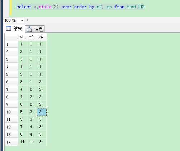The width and height of the screenshot is (180, 151).
Task: Select row header 7
Action: (11, 89)
